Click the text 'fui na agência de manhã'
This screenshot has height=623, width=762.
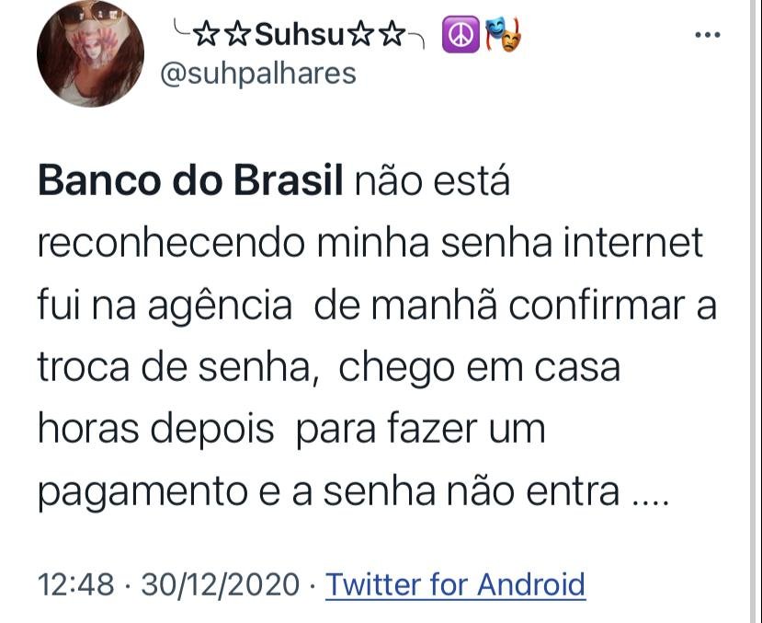coord(267,306)
